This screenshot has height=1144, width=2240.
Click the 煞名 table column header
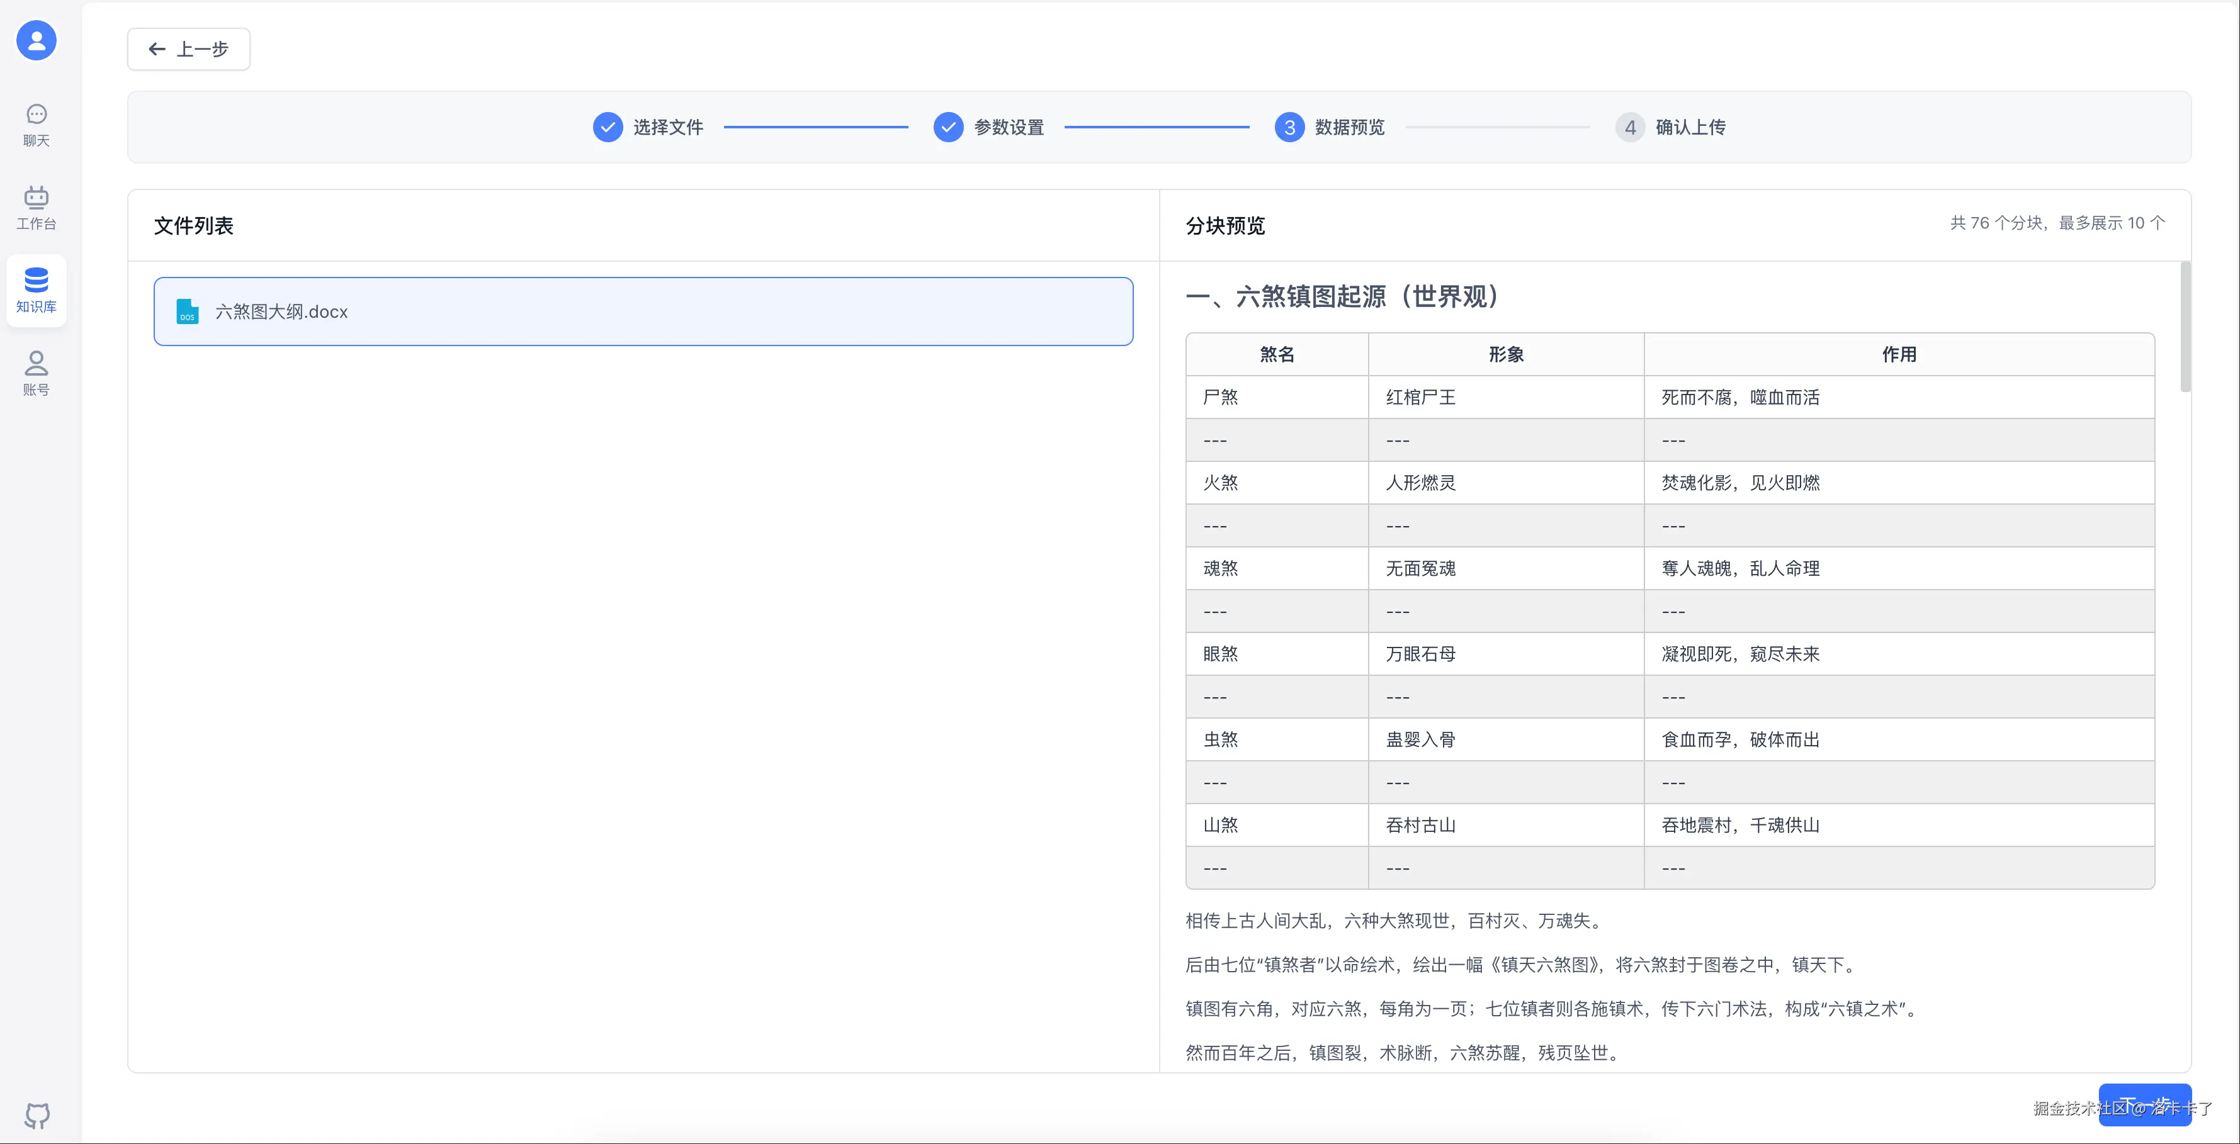pos(1277,355)
